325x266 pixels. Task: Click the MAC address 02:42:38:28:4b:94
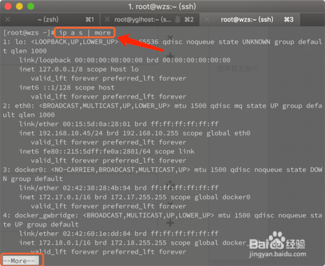point(96,188)
